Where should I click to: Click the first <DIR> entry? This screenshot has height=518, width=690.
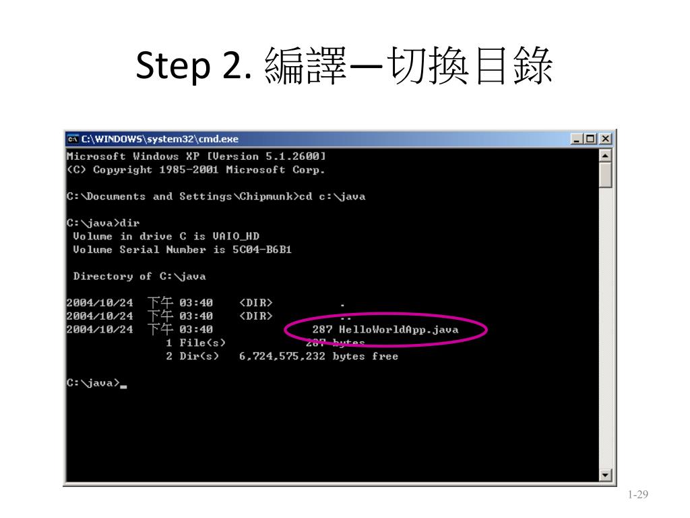[x=255, y=303]
